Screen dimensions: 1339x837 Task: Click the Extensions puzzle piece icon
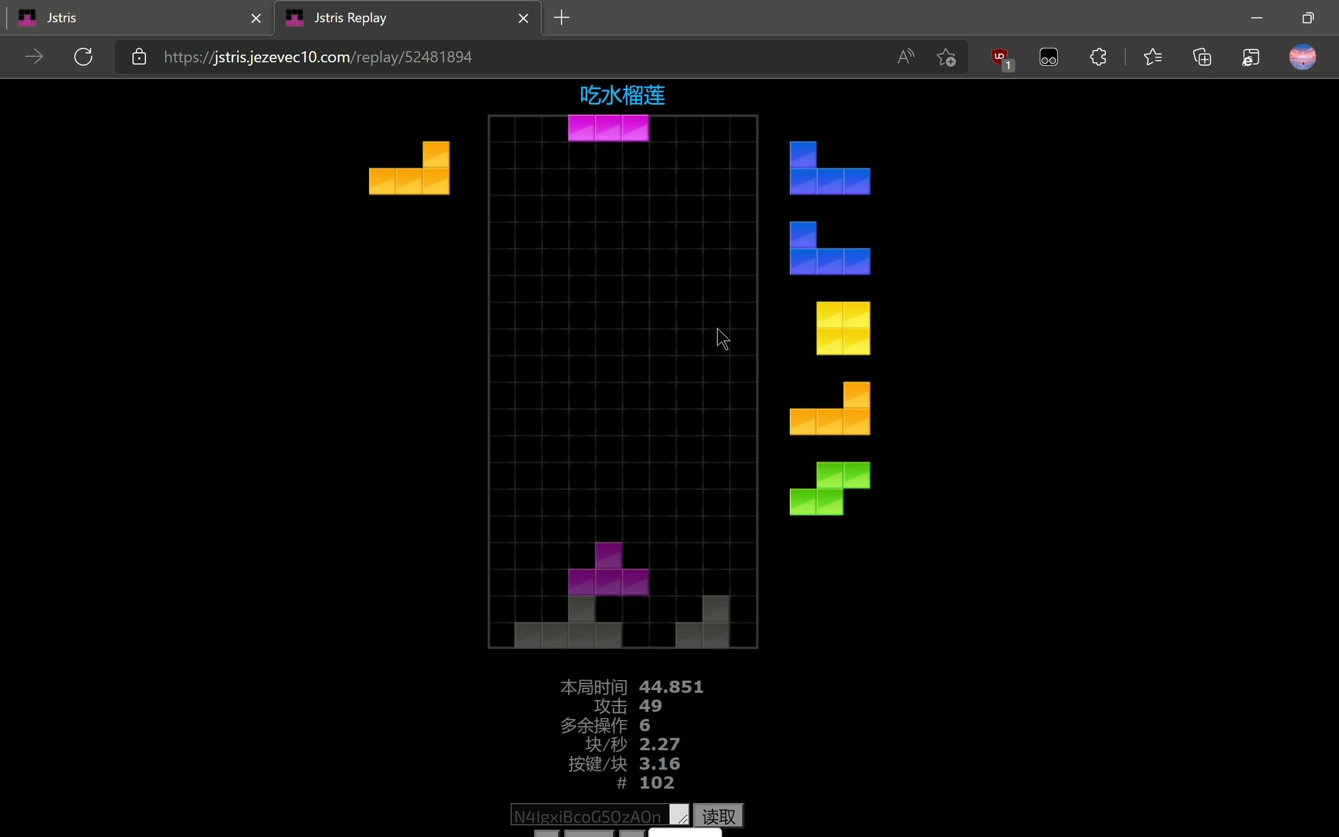1098,57
